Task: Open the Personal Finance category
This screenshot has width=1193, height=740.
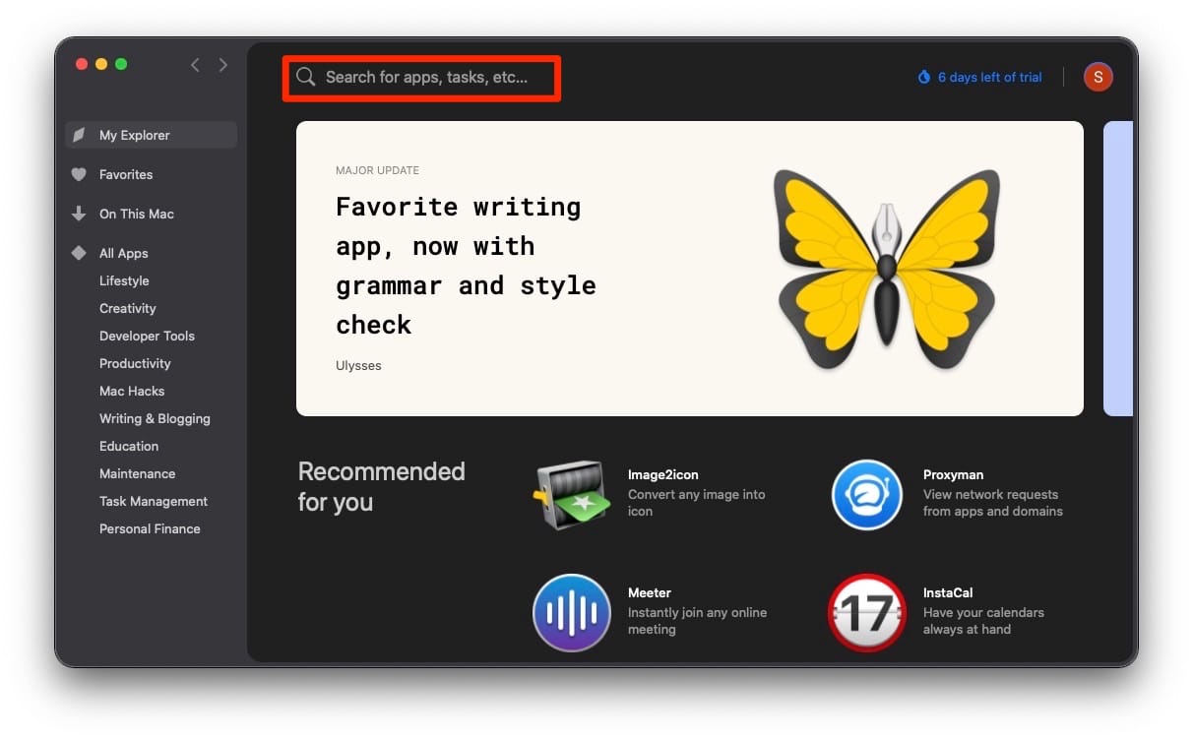Action: point(150,528)
